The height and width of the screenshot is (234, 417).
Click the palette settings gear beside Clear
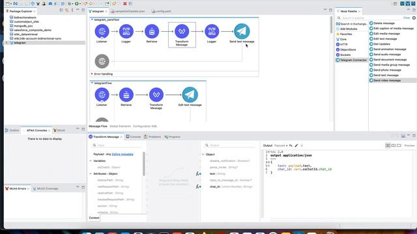[x=414, y=18]
